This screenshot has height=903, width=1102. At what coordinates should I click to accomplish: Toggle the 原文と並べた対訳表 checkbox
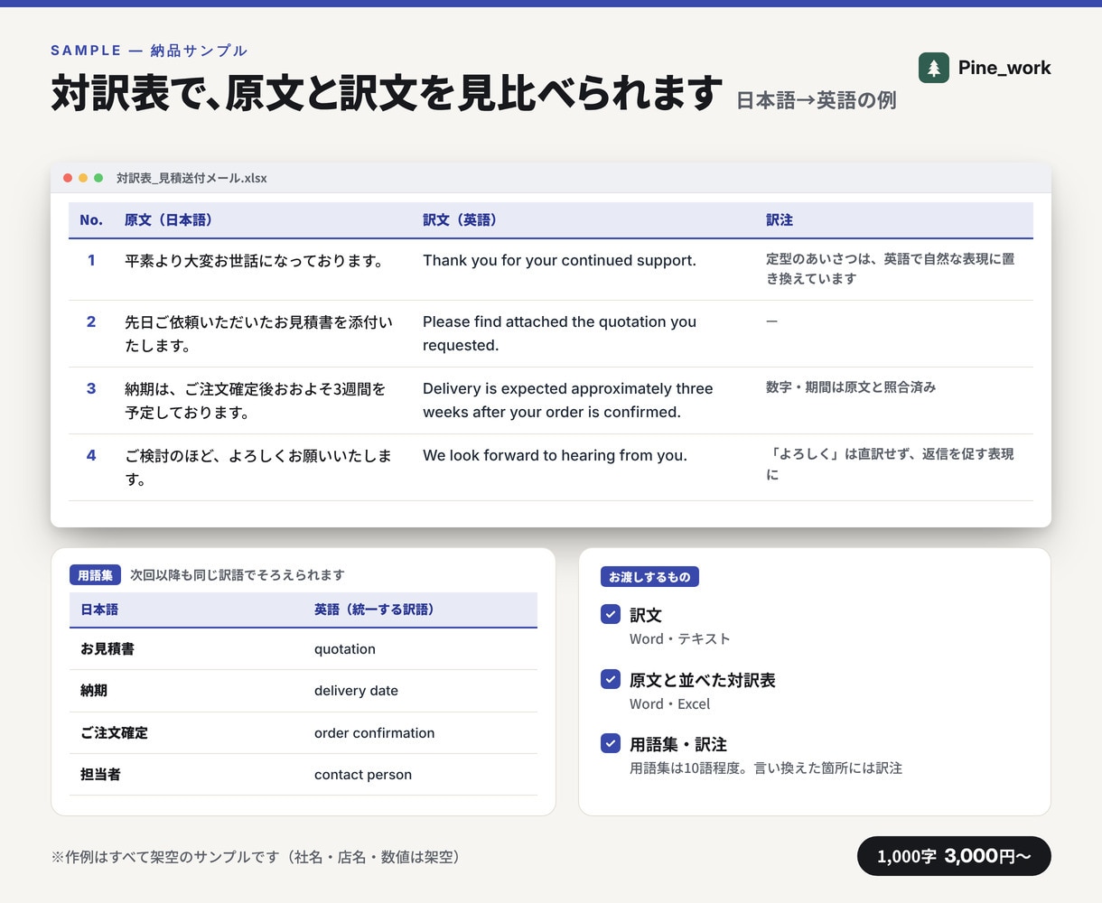(611, 679)
